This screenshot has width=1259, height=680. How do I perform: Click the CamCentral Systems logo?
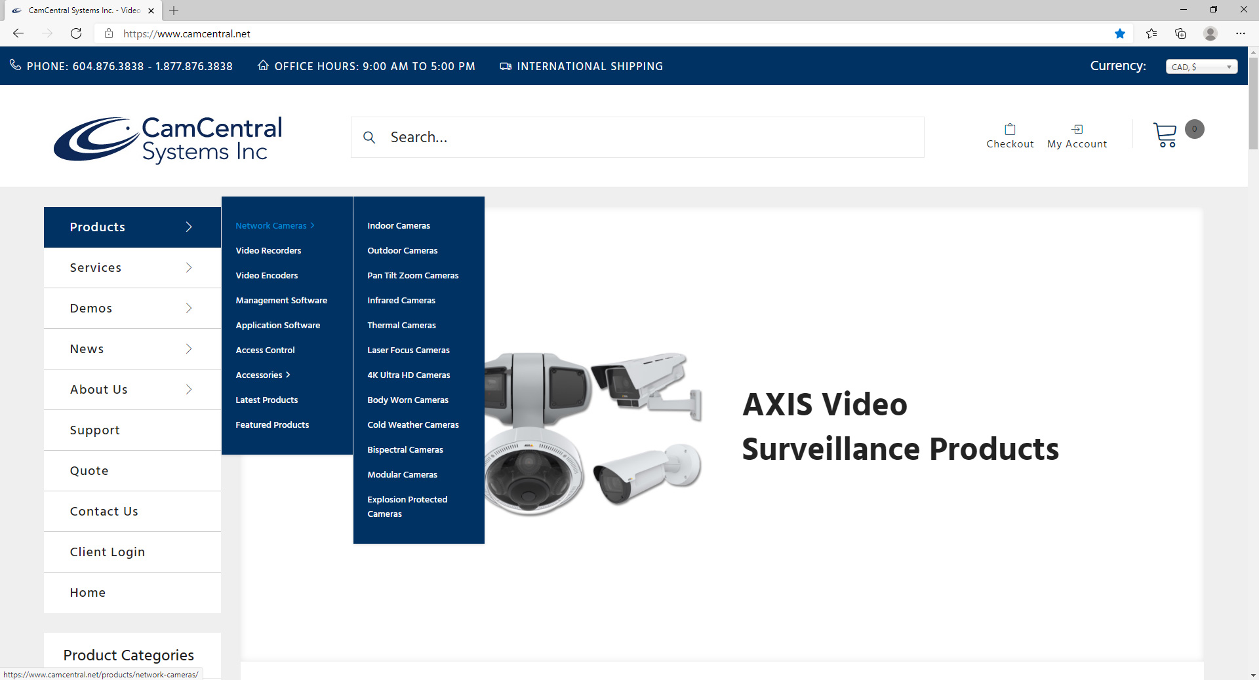point(167,139)
